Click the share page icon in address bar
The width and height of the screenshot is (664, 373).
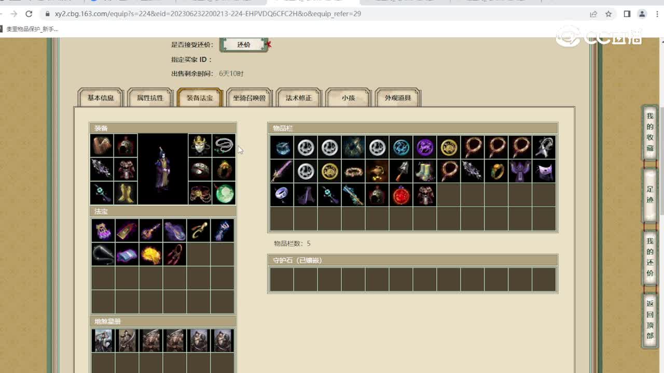593,14
